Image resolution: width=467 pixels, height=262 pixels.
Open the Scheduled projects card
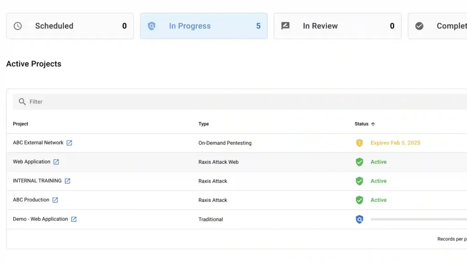70,26
